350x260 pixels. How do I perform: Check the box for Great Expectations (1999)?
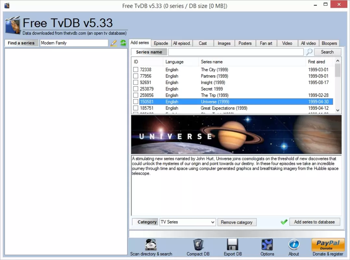(135, 108)
